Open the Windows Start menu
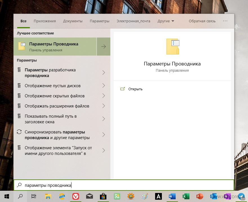 (x=7, y=196)
